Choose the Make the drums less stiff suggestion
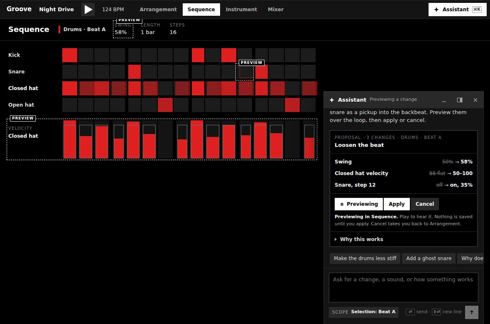490x324 pixels. pyautogui.click(x=365, y=258)
